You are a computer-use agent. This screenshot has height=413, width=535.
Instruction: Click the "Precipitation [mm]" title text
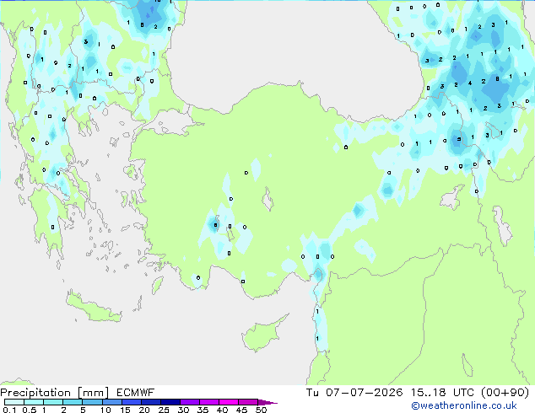55,393
